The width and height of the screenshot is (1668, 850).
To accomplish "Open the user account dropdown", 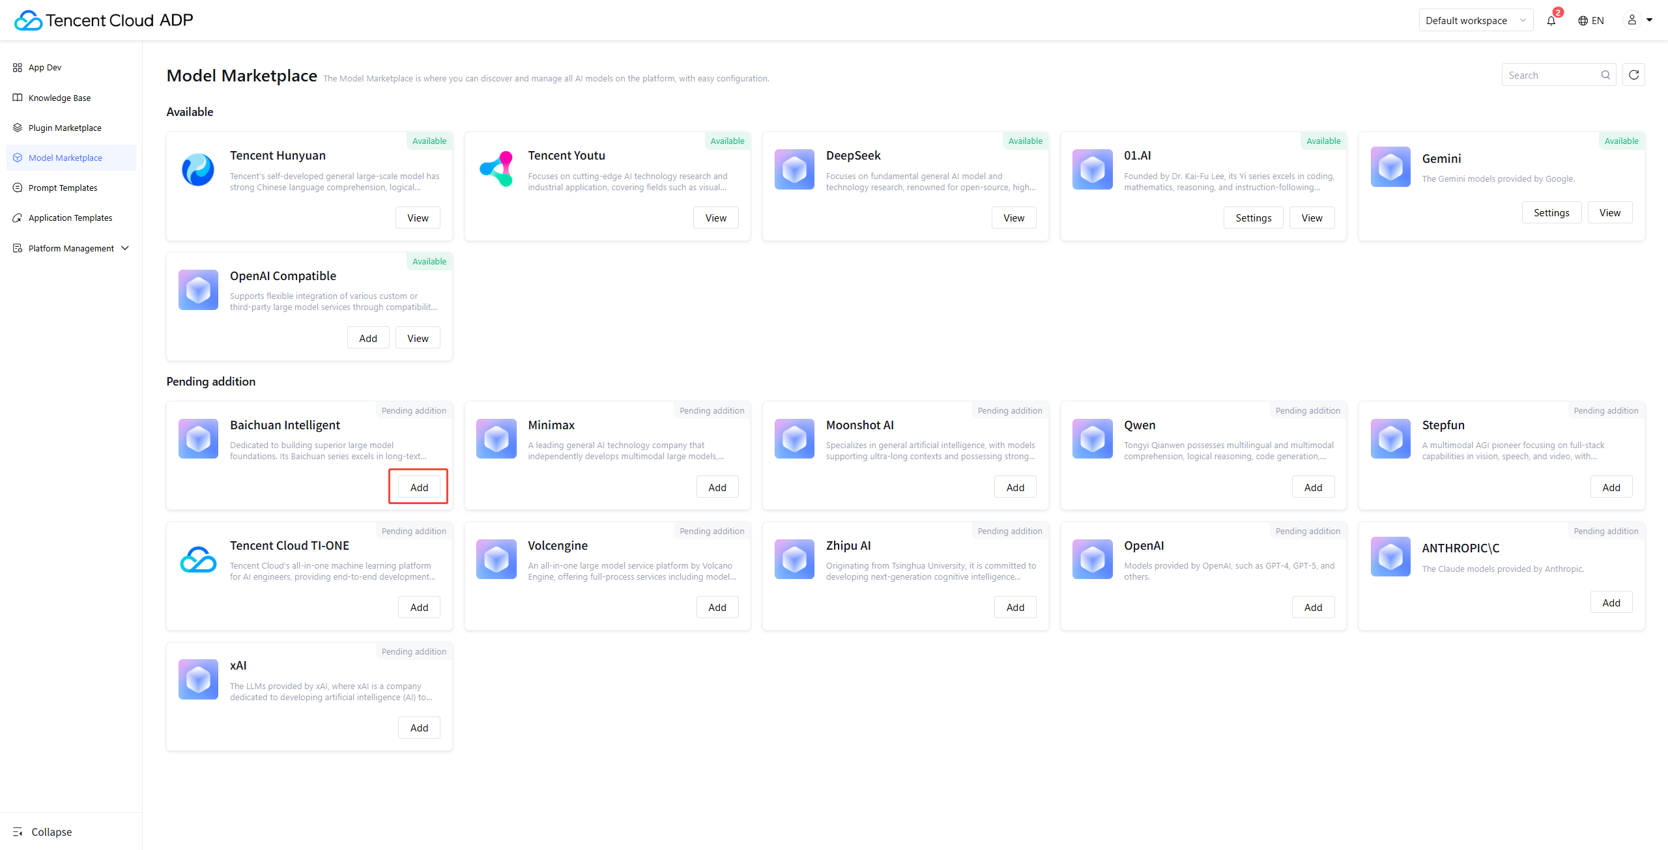I will (x=1637, y=20).
